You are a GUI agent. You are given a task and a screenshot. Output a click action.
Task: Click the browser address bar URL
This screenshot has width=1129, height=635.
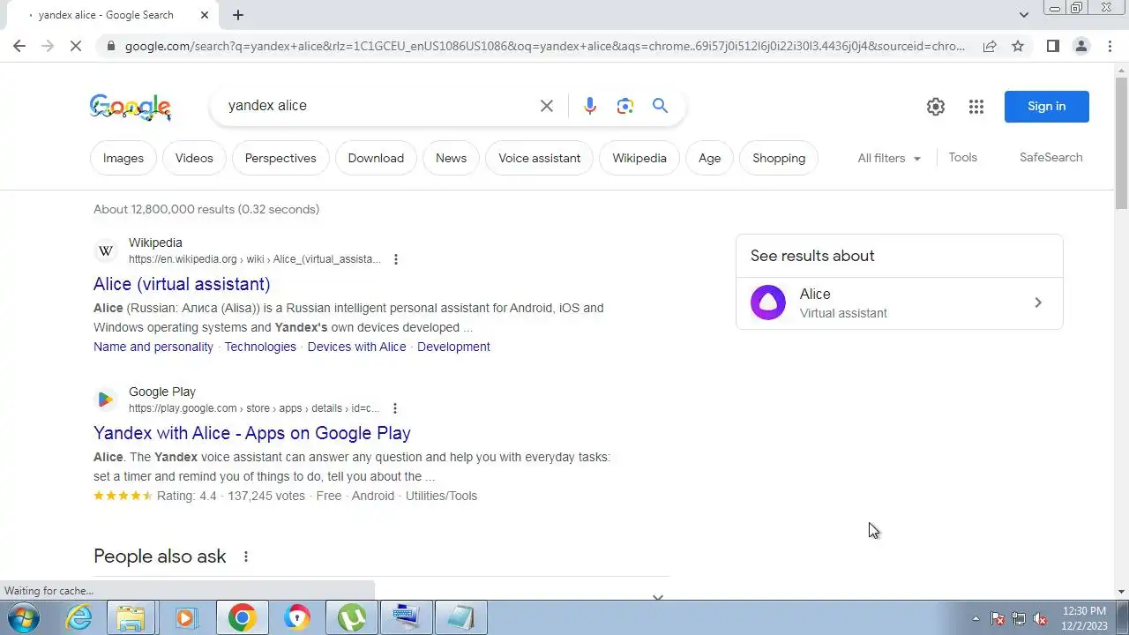545,46
